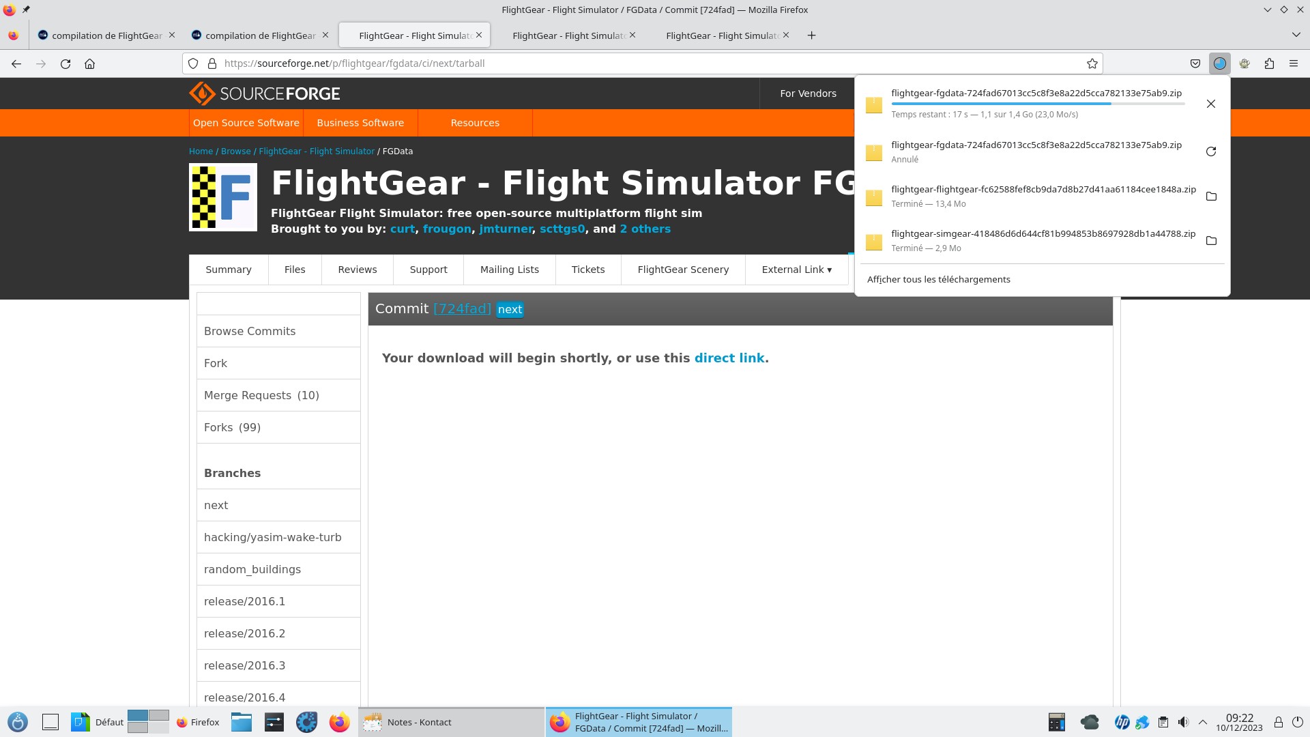The height and width of the screenshot is (737, 1310).
Task: Open the pinned Firefox tab
Action: (x=14, y=35)
